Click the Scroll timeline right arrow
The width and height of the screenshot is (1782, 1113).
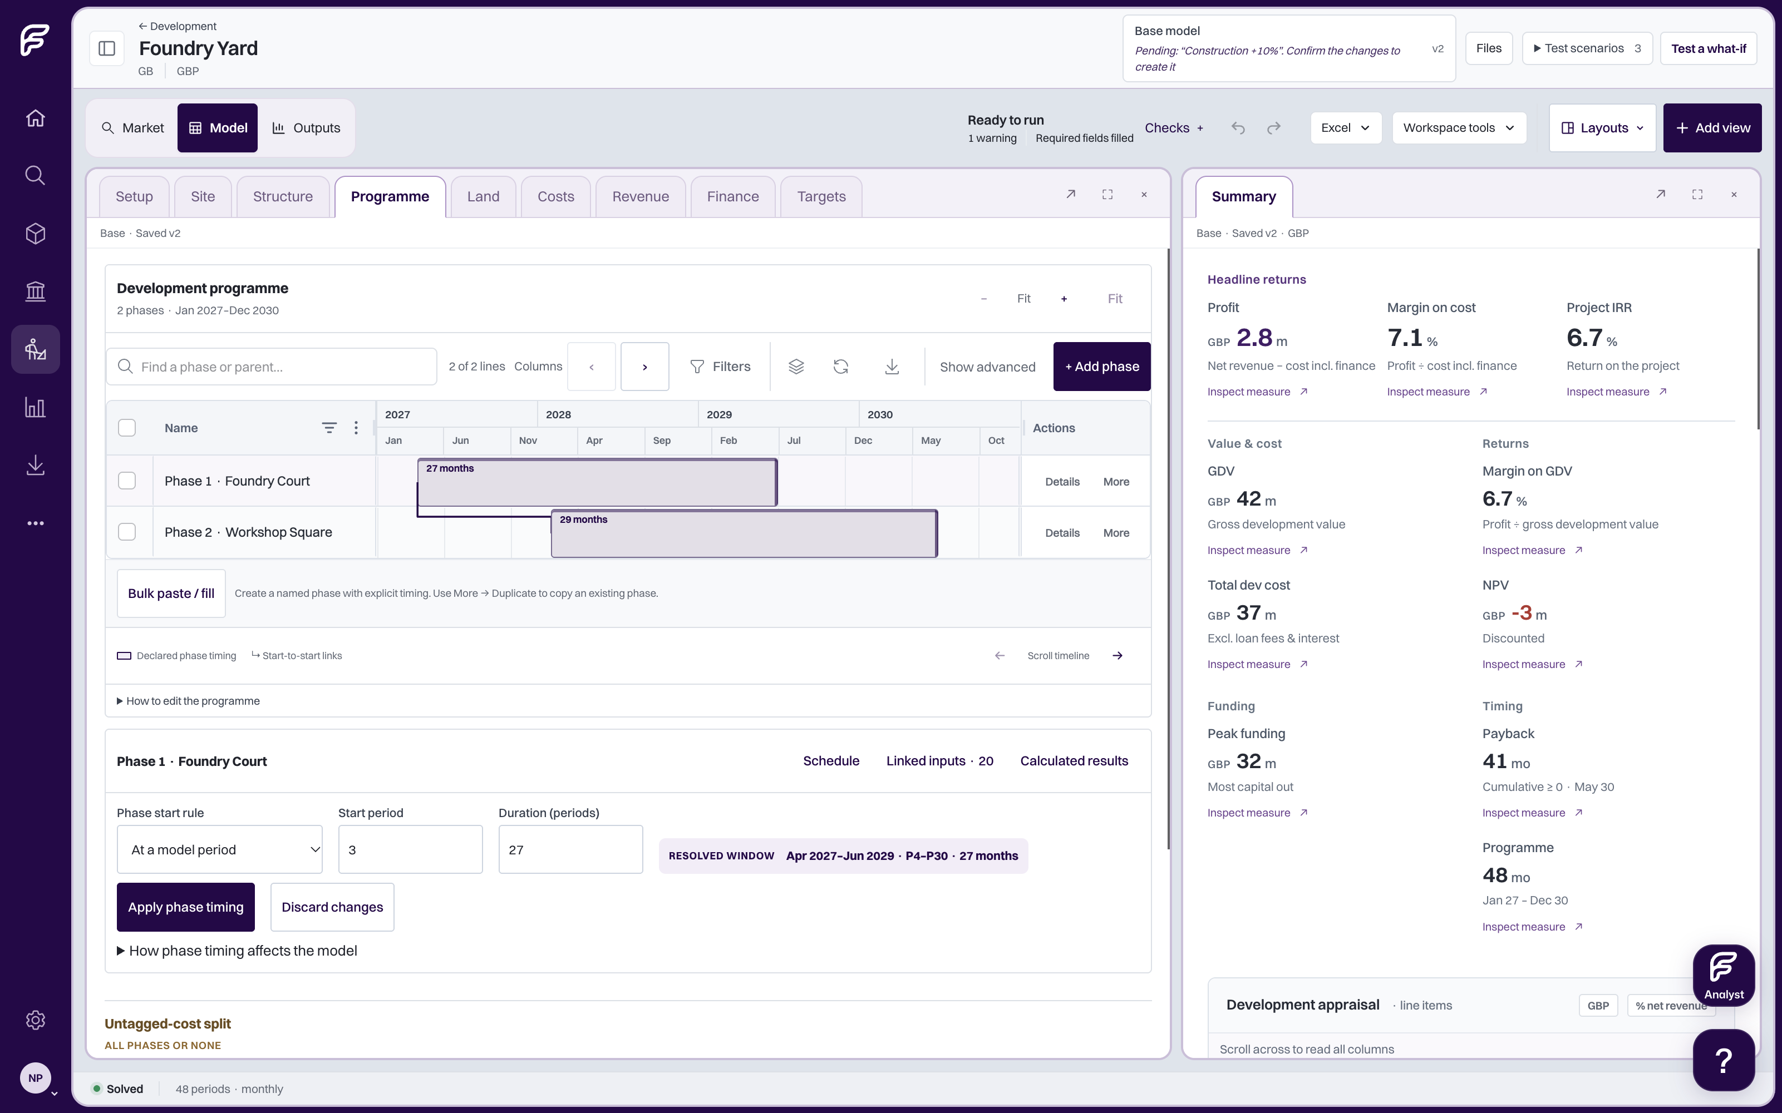1117,655
